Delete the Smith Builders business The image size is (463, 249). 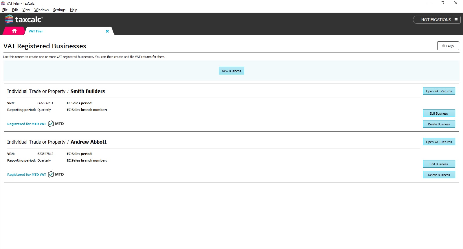pos(439,124)
